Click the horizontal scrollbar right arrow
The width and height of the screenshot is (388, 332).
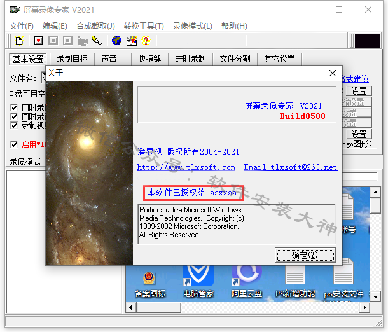click(x=365, y=307)
